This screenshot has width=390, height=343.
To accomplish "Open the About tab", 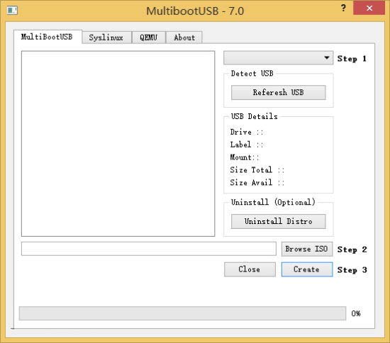I will coord(184,38).
